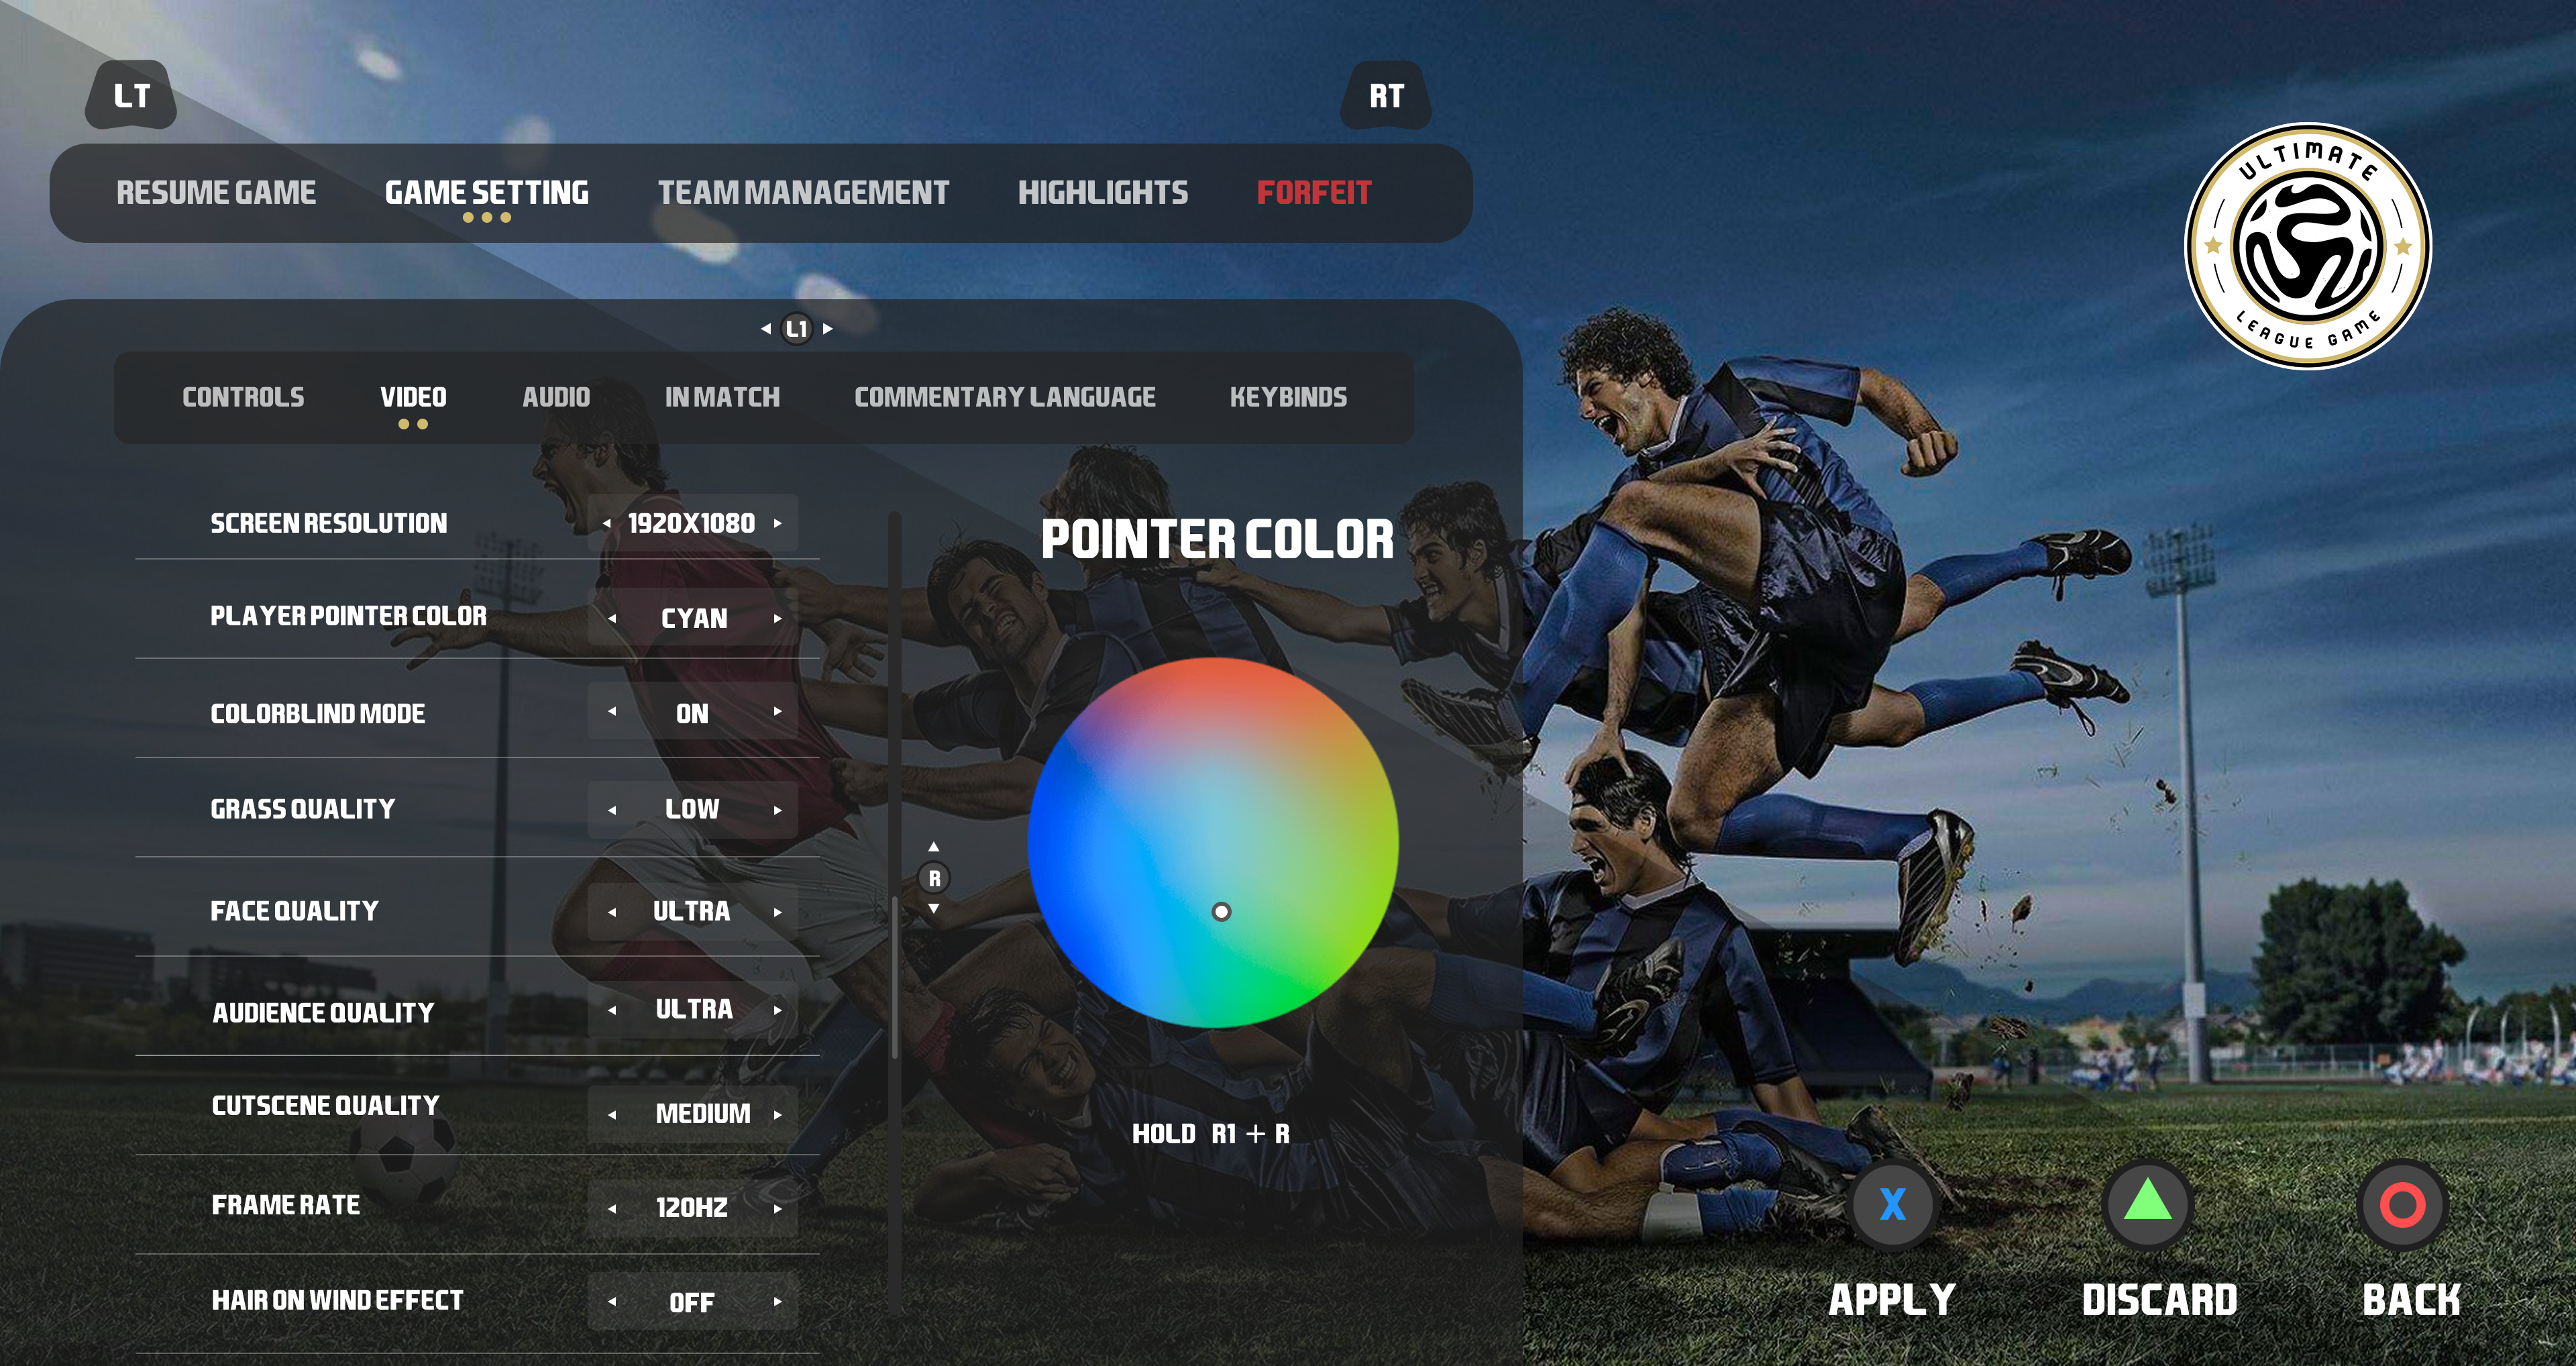Click the LT shoulder button icon
Image resolution: width=2576 pixels, height=1366 pixels.
click(131, 95)
